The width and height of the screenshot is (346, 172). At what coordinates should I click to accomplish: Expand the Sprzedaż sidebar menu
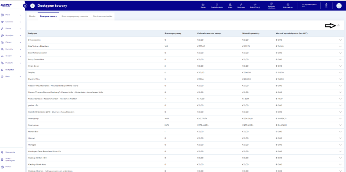pyautogui.click(x=10, y=22)
